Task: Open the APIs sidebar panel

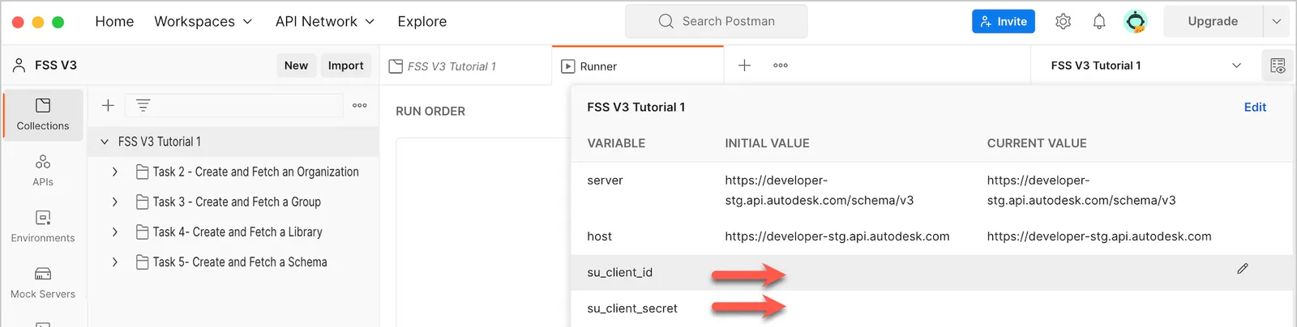Action: pyautogui.click(x=43, y=171)
